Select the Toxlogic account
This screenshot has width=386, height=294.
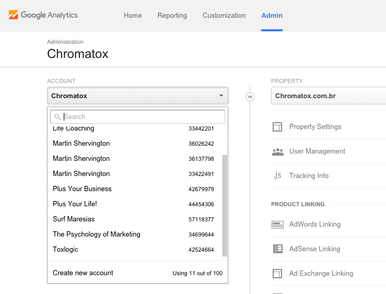(133, 250)
